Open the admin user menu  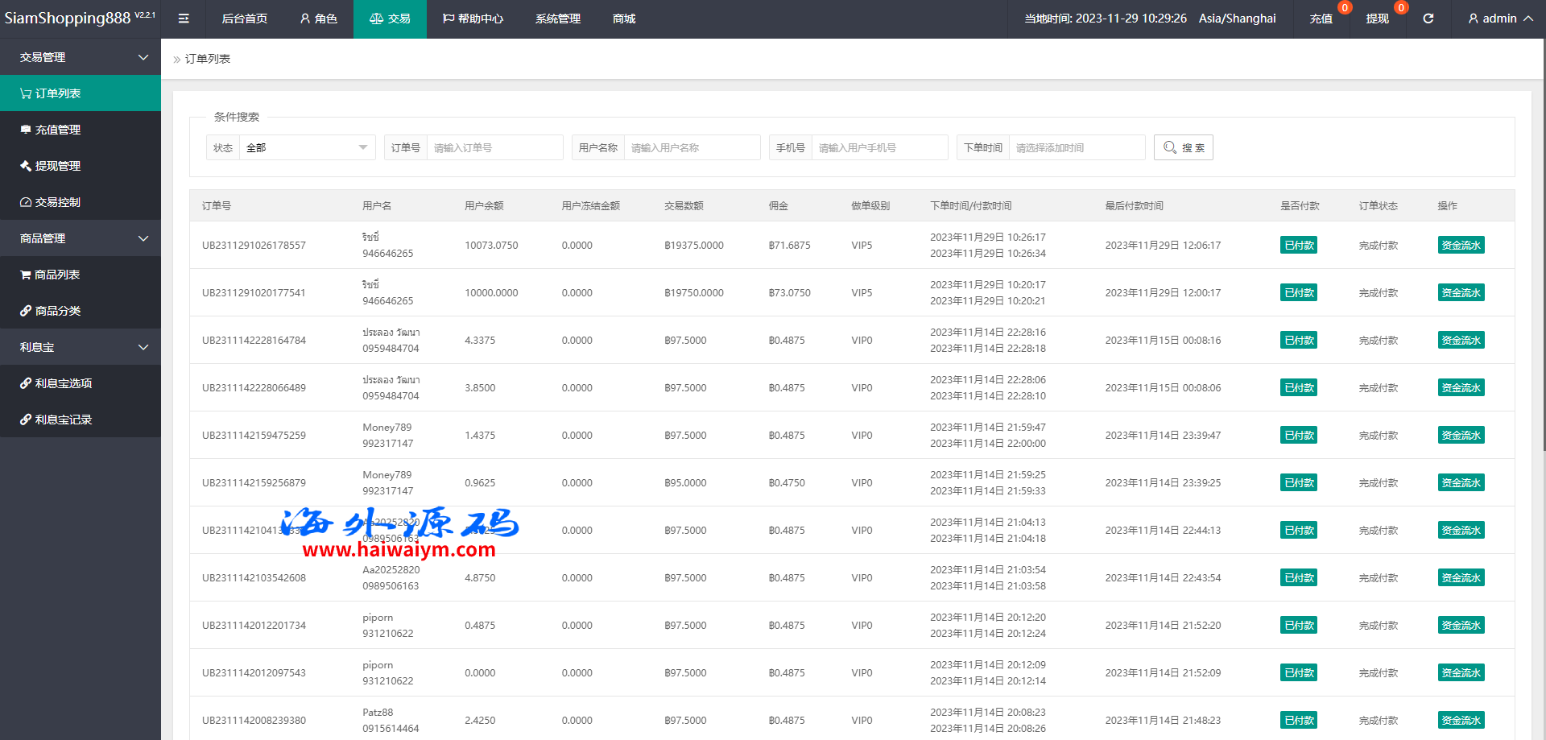click(x=1500, y=19)
